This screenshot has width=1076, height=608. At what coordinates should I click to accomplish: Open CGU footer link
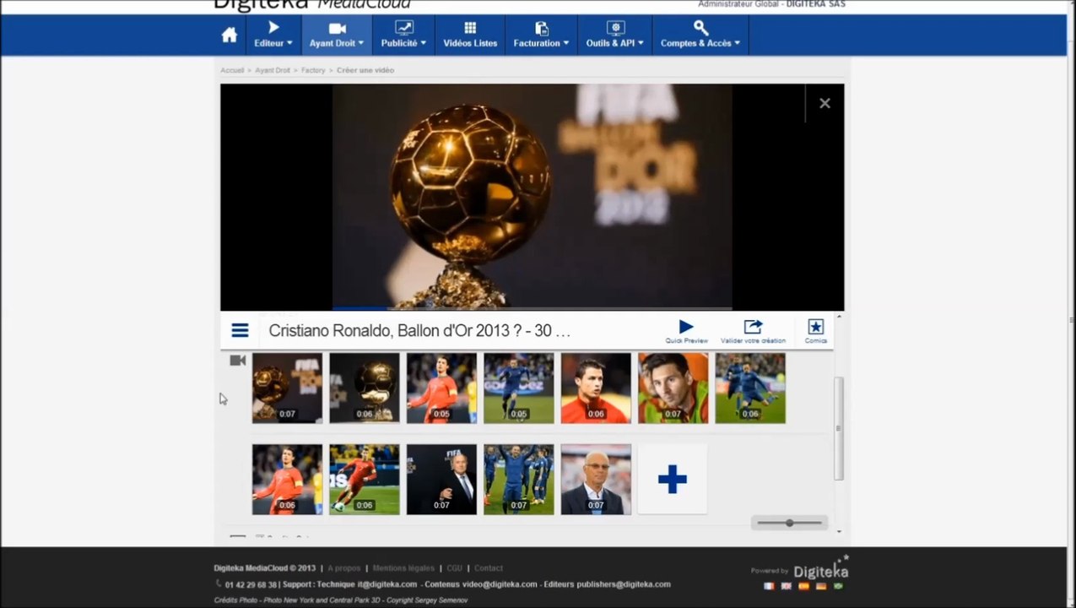tap(454, 568)
